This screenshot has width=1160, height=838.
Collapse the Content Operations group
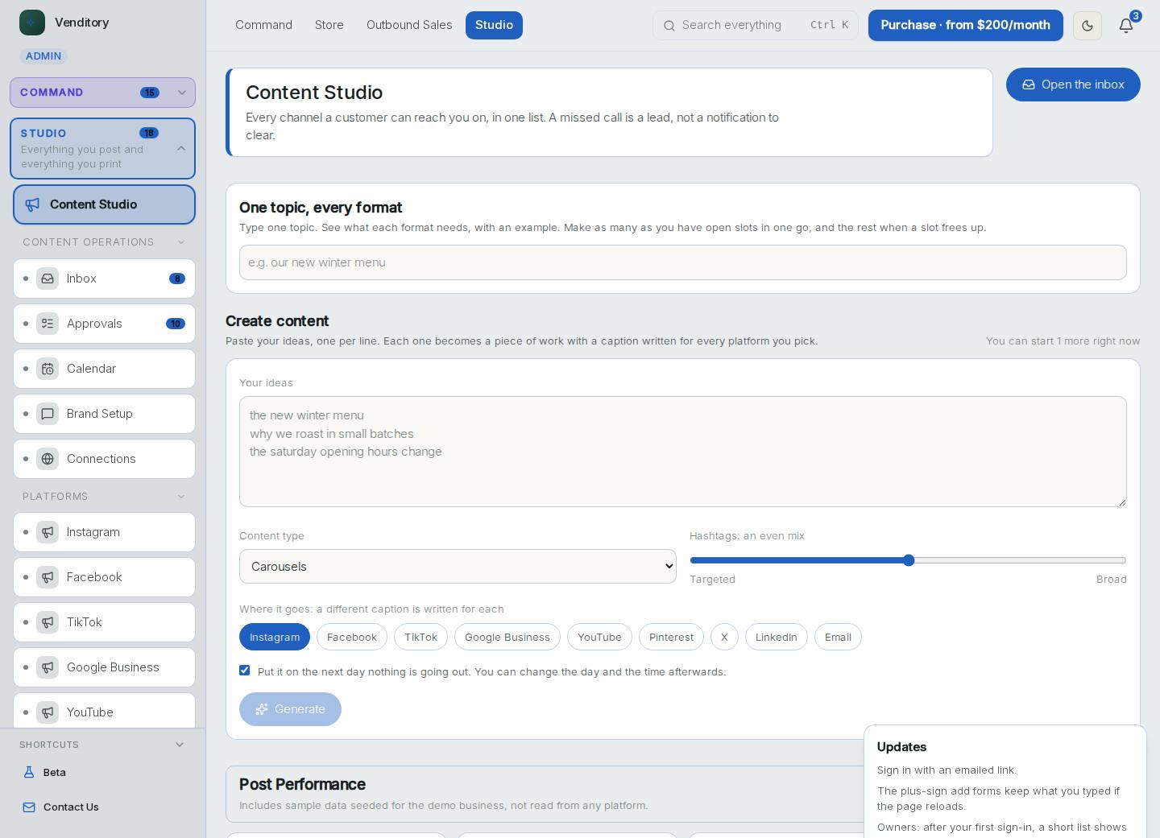point(104,242)
